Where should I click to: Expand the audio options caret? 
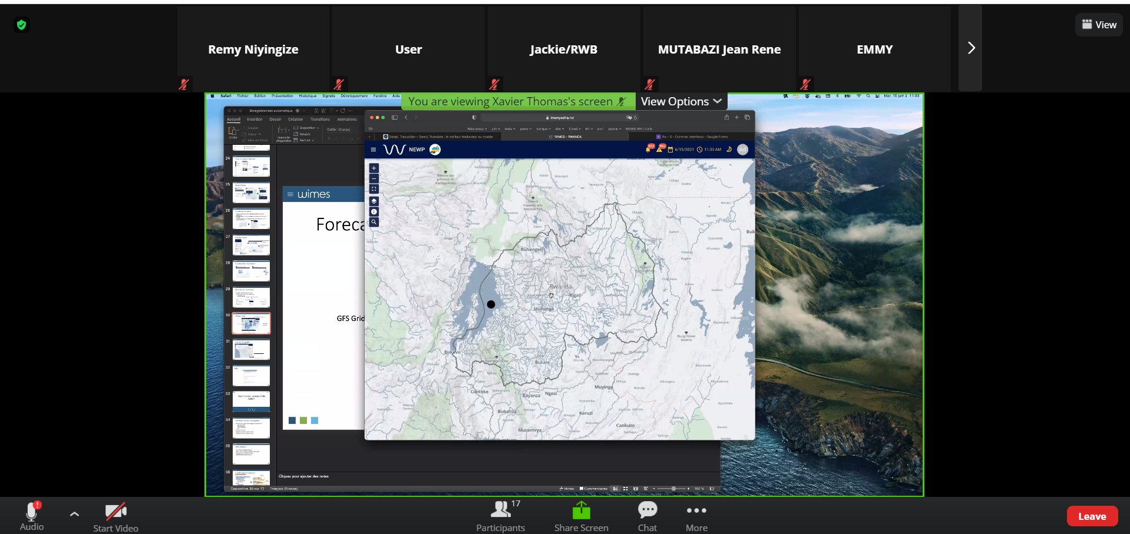coord(74,514)
